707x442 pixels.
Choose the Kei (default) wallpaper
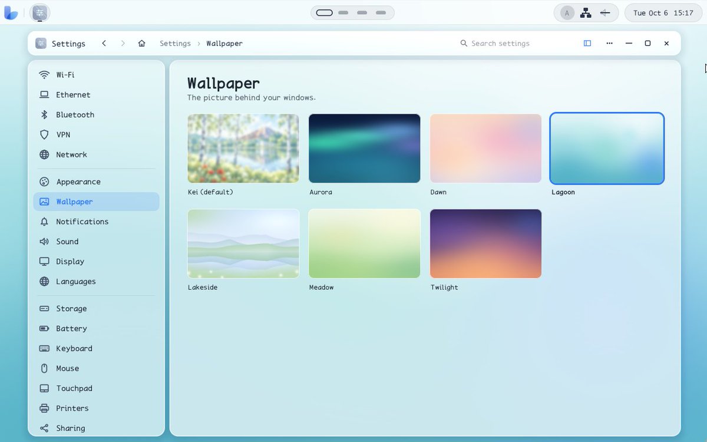(x=243, y=149)
